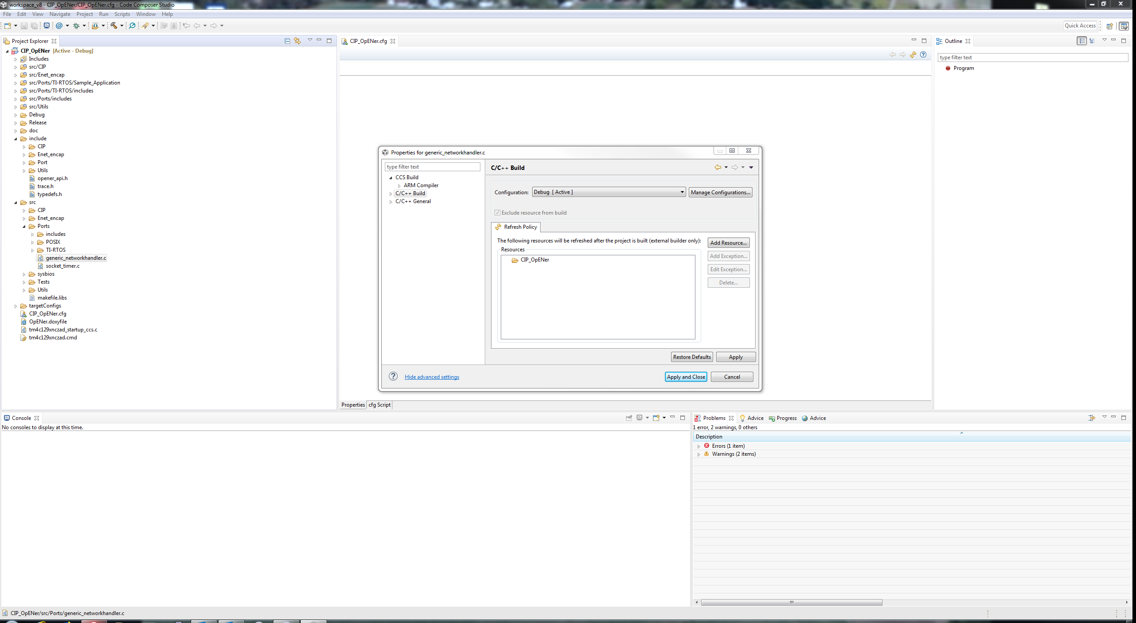Open the Project menu
Screen dimensions: 1136x623
click(x=84, y=14)
